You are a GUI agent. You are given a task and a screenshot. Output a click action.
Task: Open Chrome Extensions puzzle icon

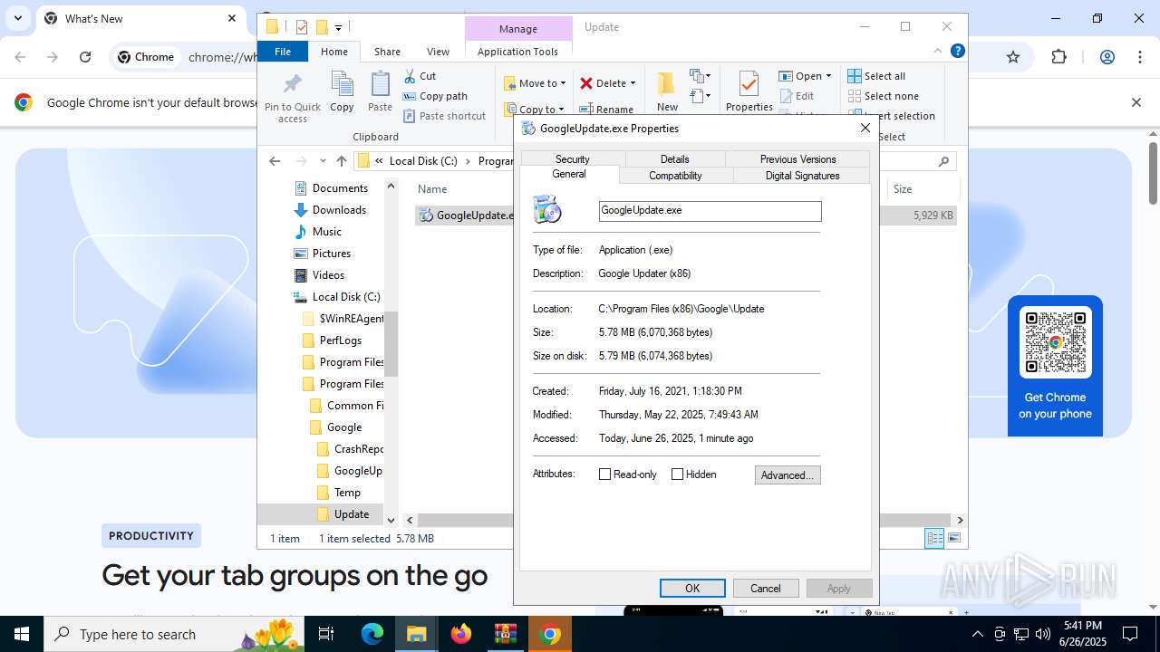pos(1059,57)
